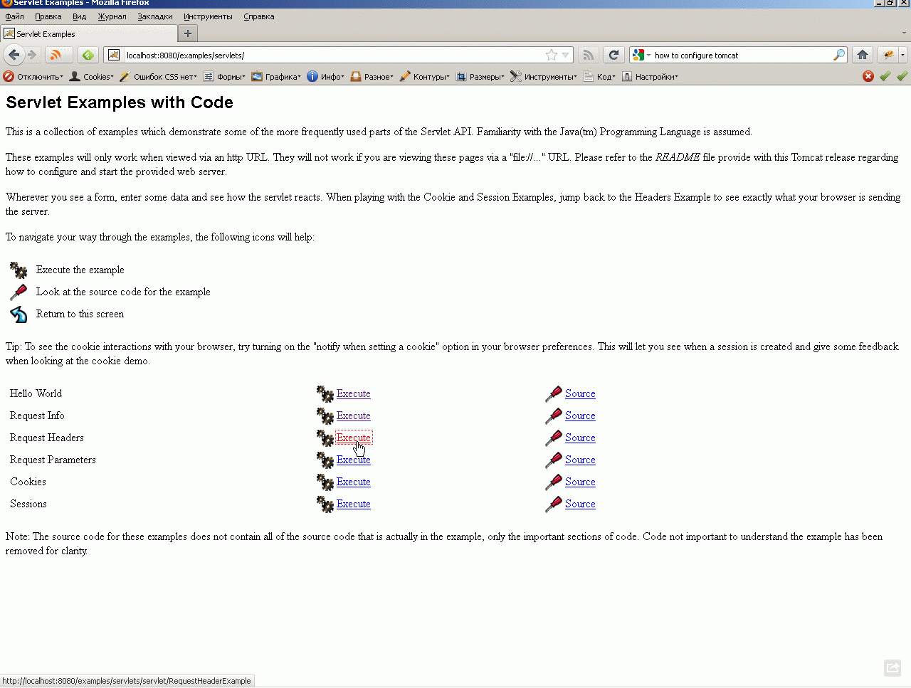Expand the Размеры dropdown
This screenshot has width=911, height=688.
pyautogui.click(x=480, y=76)
